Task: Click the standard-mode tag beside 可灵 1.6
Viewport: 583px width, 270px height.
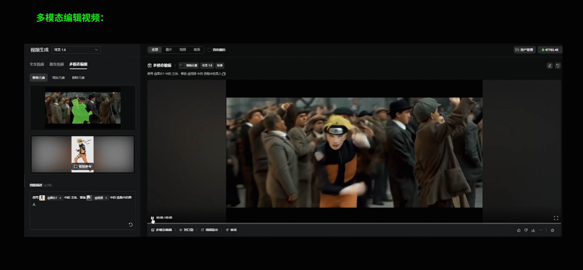Action: 220,65
